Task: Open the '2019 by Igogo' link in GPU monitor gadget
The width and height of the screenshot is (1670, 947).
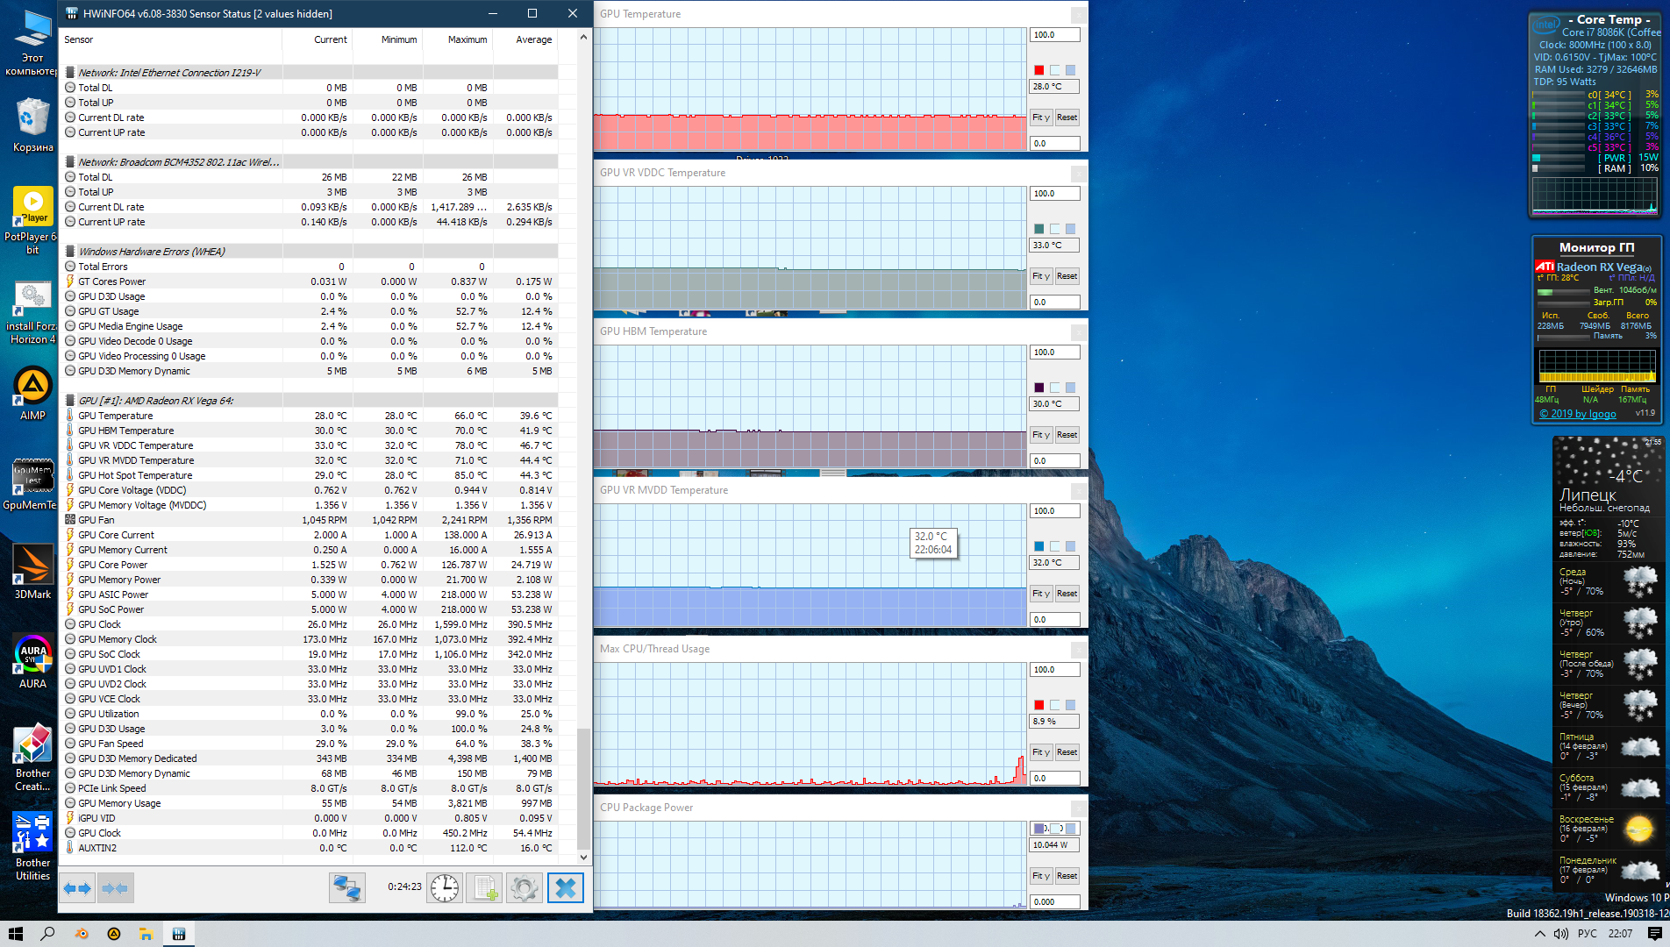Action: click(1578, 414)
